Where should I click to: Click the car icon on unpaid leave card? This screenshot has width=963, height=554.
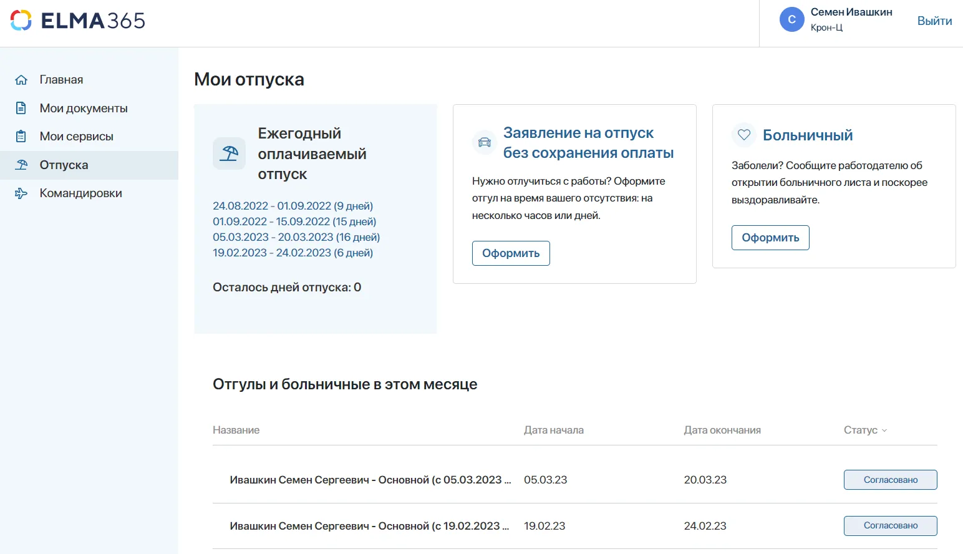point(484,142)
